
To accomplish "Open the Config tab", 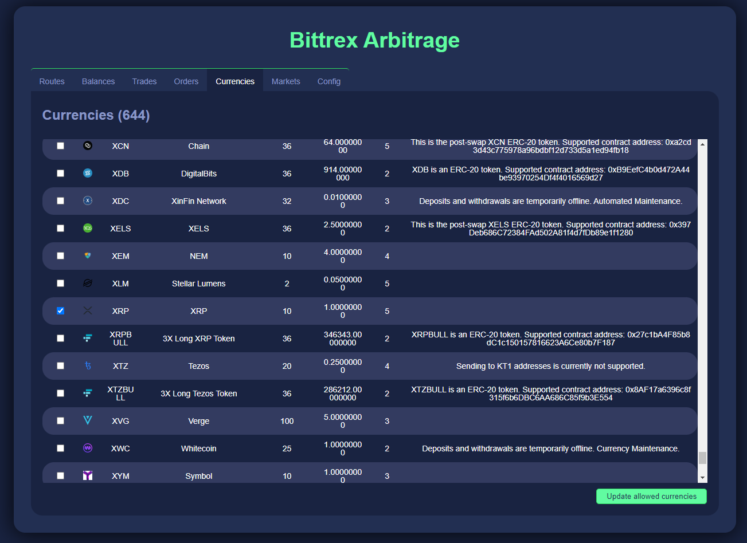I will (329, 81).
